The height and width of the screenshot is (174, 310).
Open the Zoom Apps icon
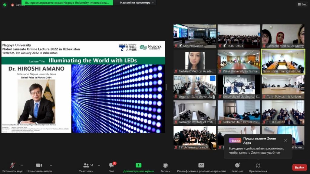click(x=258, y=165)
